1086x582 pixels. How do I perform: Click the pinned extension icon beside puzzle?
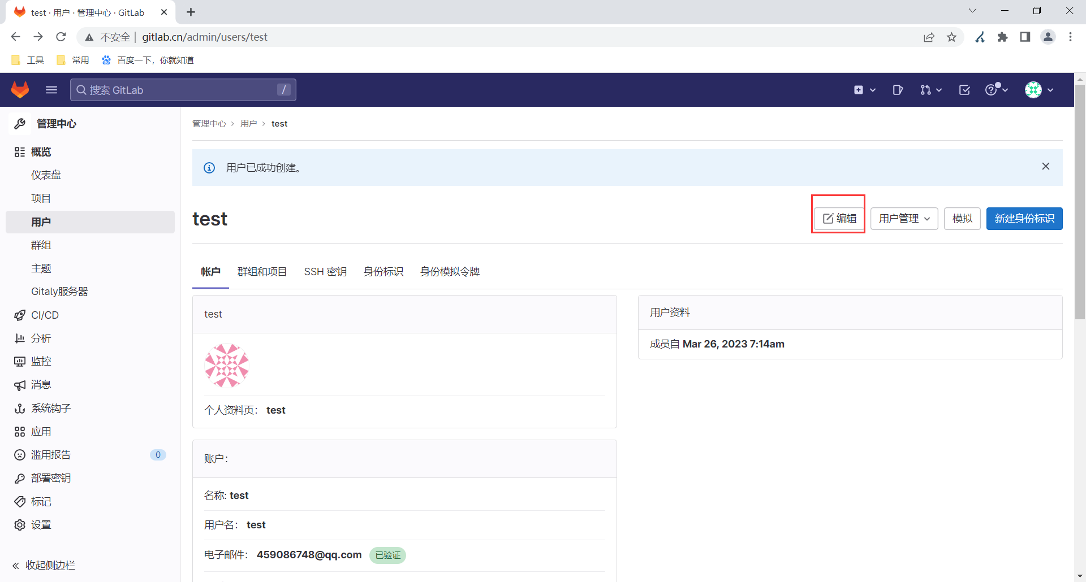coord(980,37)
